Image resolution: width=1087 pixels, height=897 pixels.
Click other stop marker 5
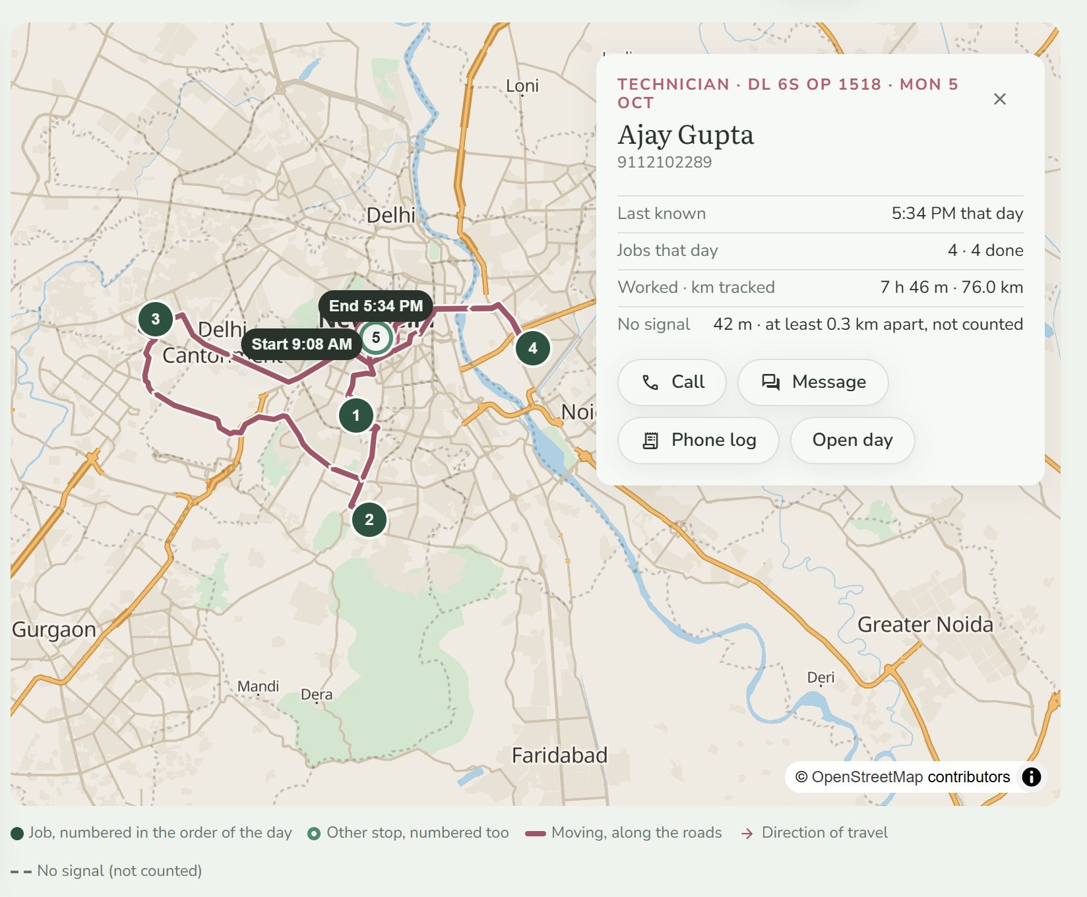[x=376, y=338]
